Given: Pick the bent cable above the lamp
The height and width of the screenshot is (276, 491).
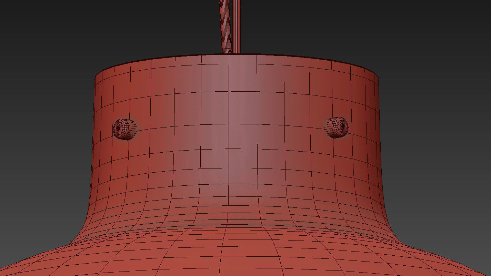Looking at the screenshot, I should tap(226, 27).
